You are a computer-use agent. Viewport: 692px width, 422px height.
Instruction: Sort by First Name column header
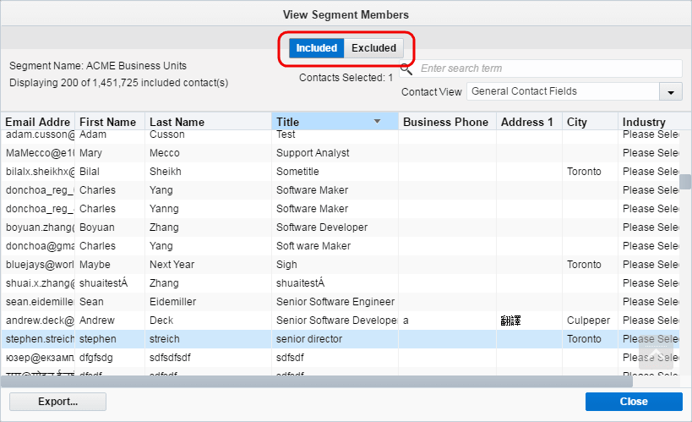tap(110, 122)
